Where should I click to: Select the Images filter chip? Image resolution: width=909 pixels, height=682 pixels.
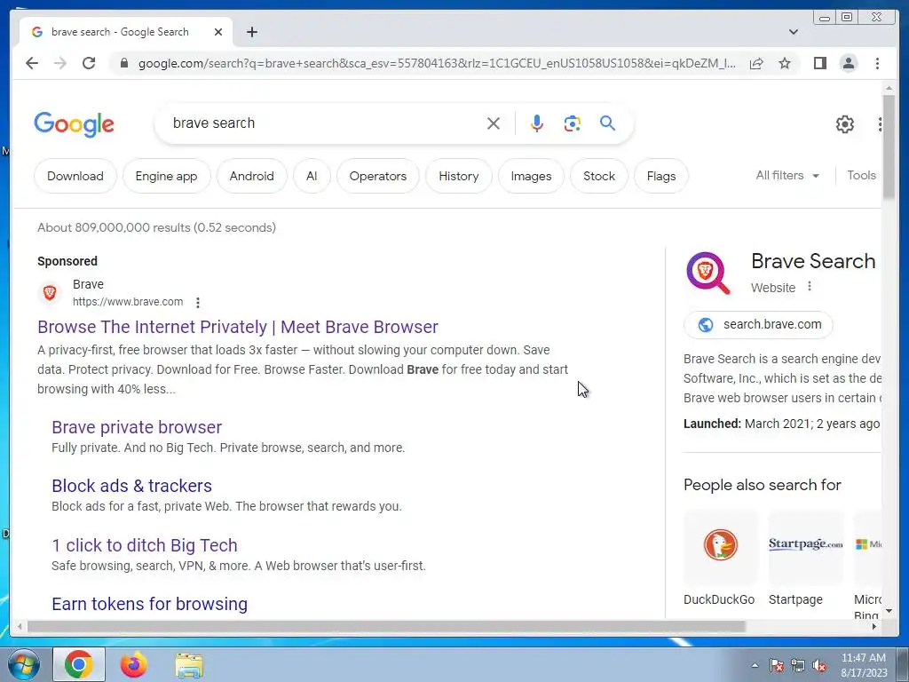[x=531, y=176]
